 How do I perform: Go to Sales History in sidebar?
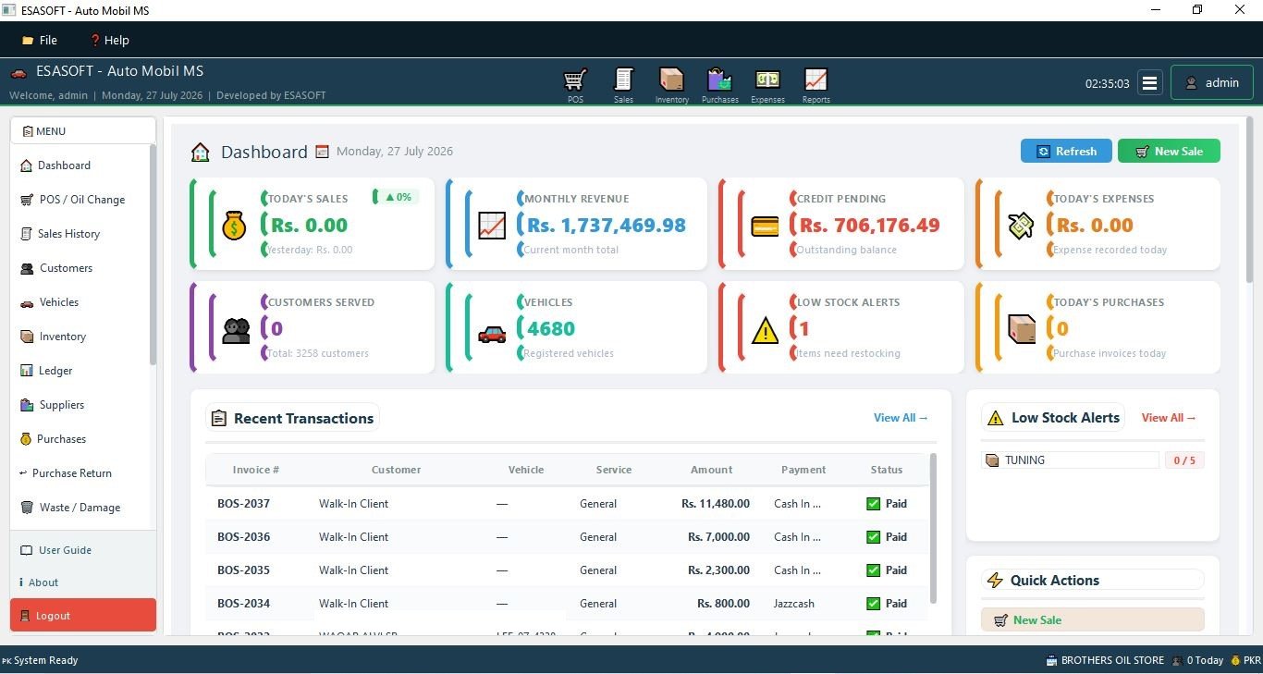coord(80,234)
